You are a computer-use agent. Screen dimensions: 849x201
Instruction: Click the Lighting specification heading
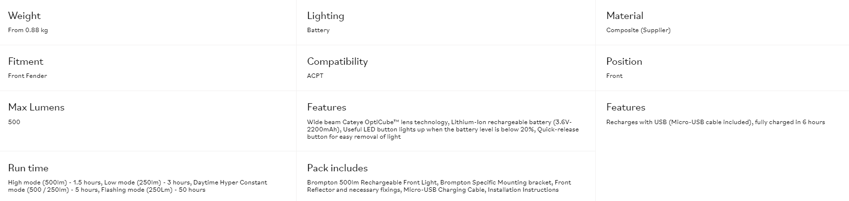[x=325, y=16]
